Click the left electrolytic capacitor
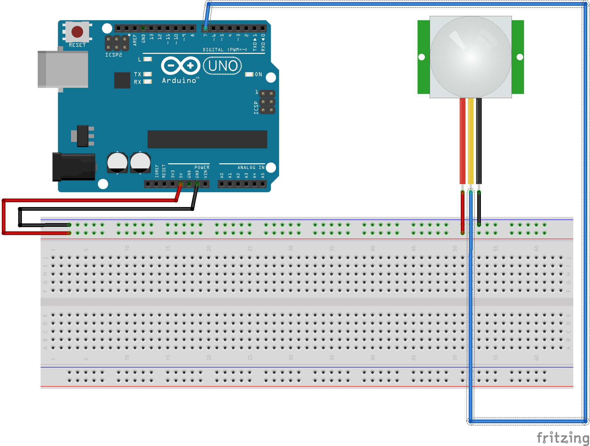This screenshot has height=446, width=590. click(117, 163)
